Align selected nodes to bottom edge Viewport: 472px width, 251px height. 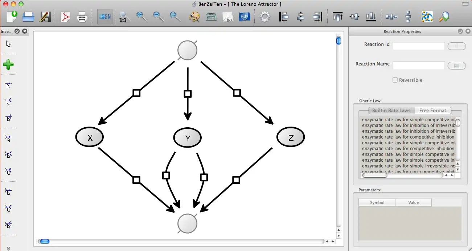[x=371, y=17]
